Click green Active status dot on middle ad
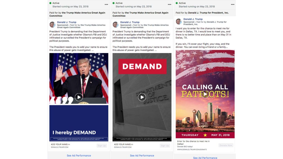Screen dimensions: 283x159 coord(113,3)
